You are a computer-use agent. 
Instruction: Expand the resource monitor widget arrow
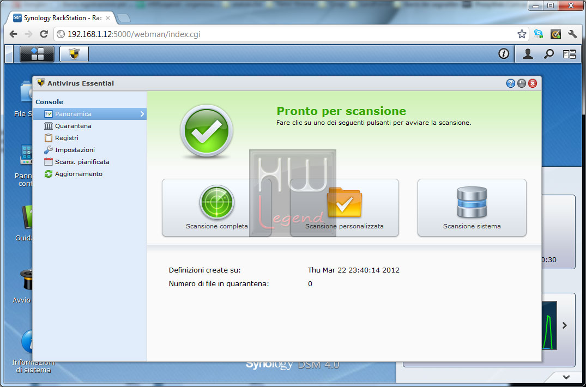tap(565, 325)
